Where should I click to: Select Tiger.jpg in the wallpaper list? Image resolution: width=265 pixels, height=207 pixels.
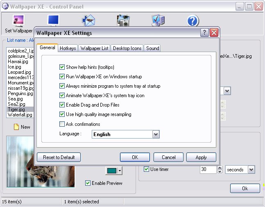20,109
